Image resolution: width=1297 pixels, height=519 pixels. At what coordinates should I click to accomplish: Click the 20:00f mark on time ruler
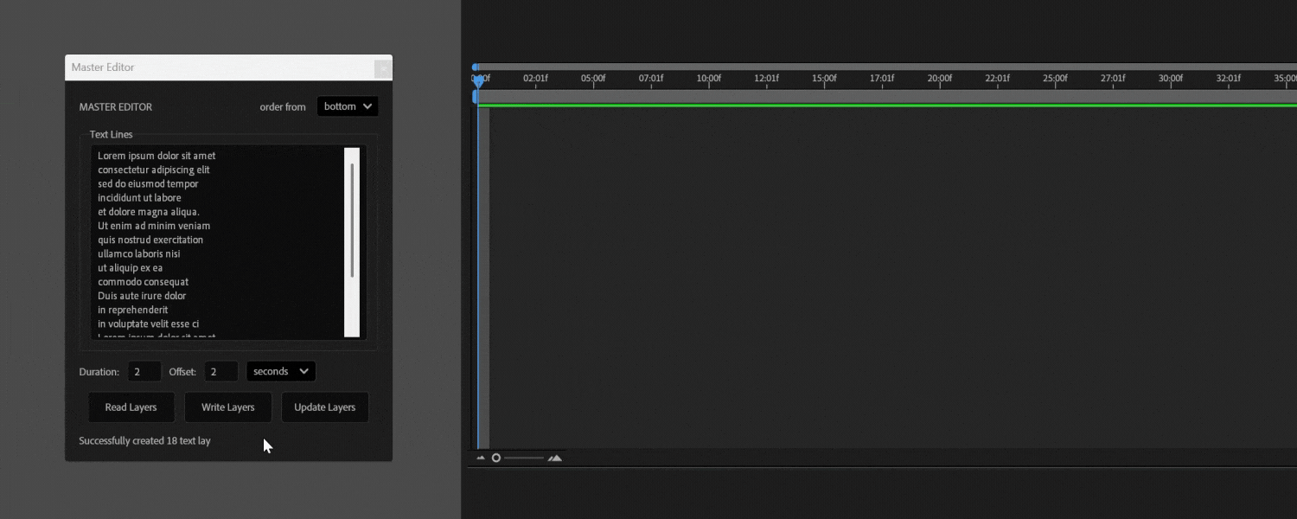point(939,79)
